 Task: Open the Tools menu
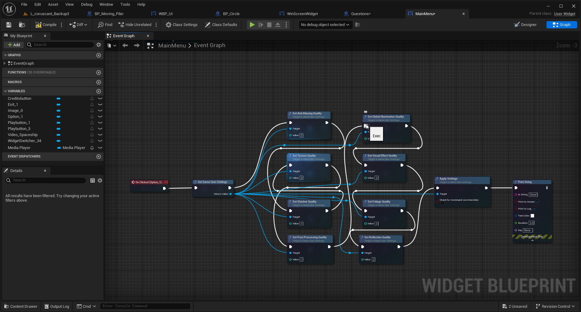125,5
